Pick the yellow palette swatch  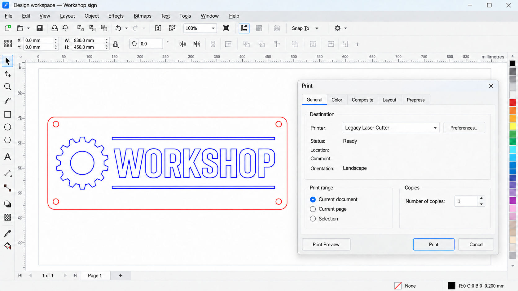click(x=513, y=126)
